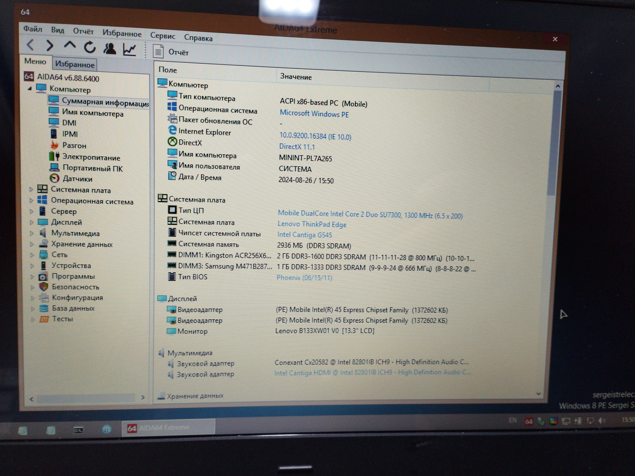Open the Файл menu
The width and height of the screenshot is (635, 476).
32,29
